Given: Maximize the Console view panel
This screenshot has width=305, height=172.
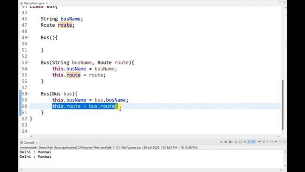Looking at the screenshot, I should coord(284,142).
